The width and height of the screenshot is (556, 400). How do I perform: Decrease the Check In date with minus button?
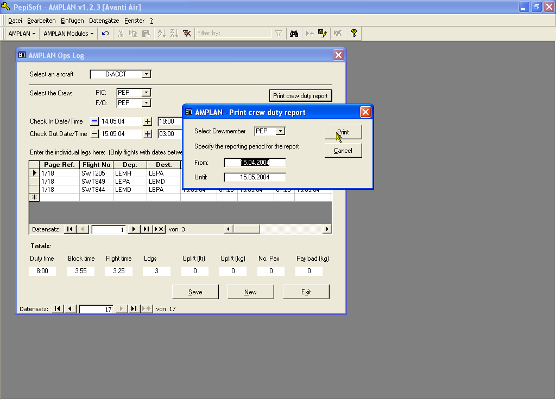(x=94, y=121)
